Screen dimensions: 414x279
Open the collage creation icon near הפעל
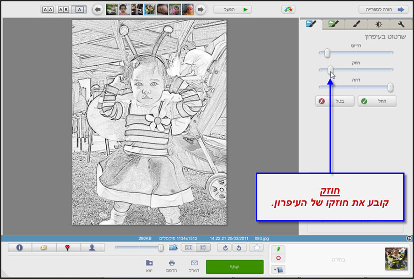pos(288,9)
